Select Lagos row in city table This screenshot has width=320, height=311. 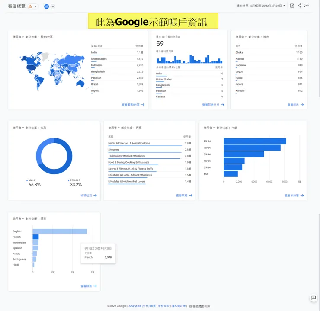pos(269,72)
